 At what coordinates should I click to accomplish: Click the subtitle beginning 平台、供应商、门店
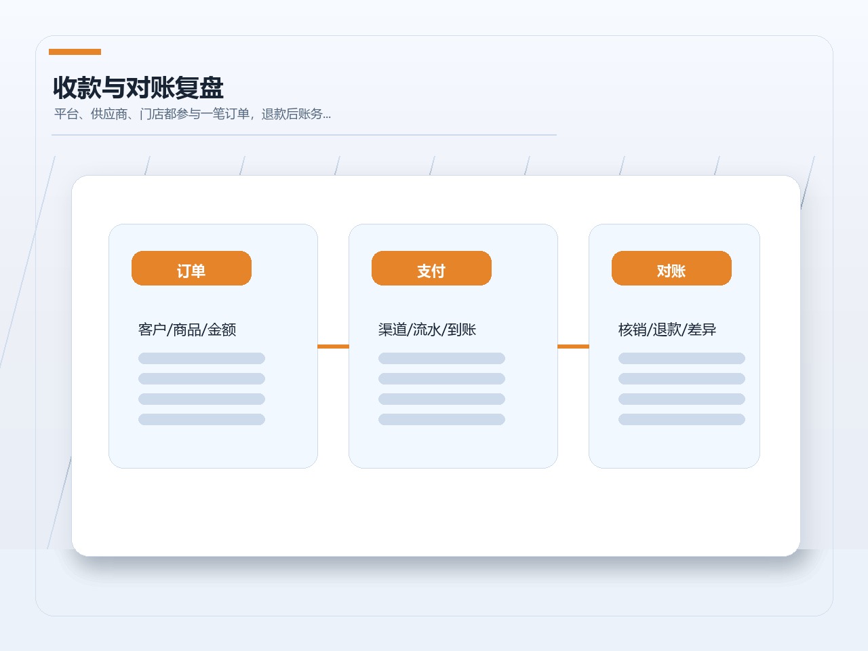tap(193, 114)
